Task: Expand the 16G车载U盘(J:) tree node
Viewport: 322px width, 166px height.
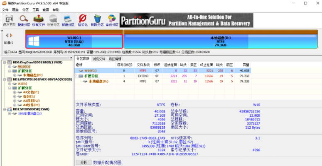Action: 10,113
